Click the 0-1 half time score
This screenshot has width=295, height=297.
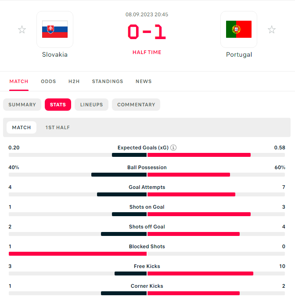tap(147, 32)
